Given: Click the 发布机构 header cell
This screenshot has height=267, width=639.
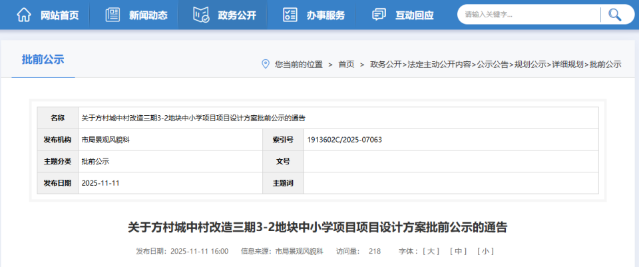Looking at the screenshot, I should point(57,140).
